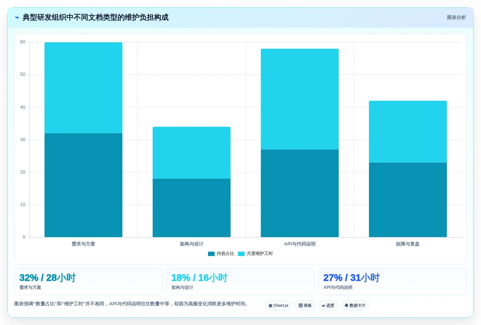Screen dimensions: 481x325
Task: Click the 架构与设计 x-axis label under the chart
Action: pyautogui.click(x=192, y=244)
